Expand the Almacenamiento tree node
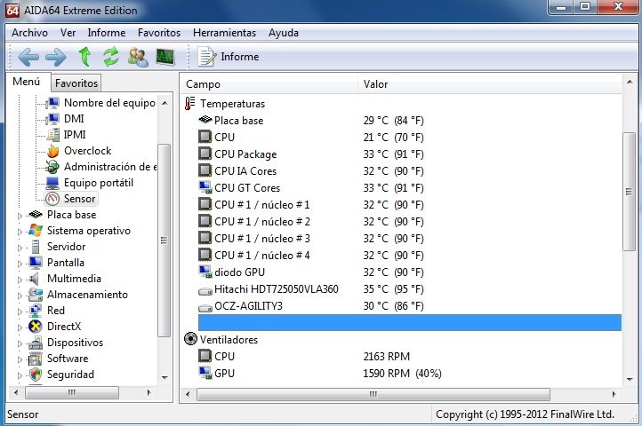Image resolution: width=642 pixels, height=426 pixels. (20, 295)
